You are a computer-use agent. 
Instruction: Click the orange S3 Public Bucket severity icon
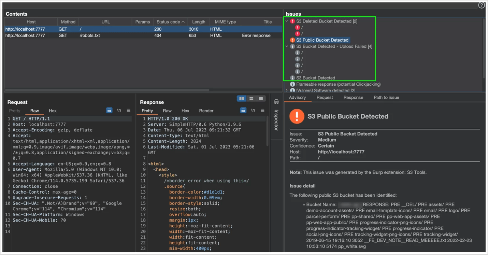tap(292, 40)
